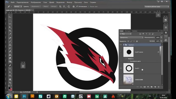The width and height of the screenshot is (176, 99).
Task: Toggle Наложение цвета effect visibility
Action: 128,61
